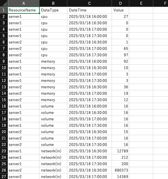Click the volume cell in row 20
This screenshot has width=168, height=179.
pos(53,132)
